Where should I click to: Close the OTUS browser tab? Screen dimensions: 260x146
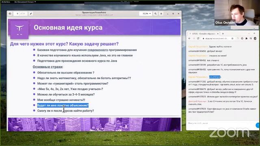click(x=218, y=34)
